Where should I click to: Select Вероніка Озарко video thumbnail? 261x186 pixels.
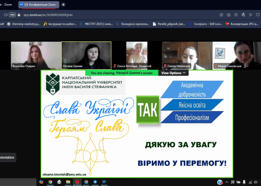pos(35,55)
